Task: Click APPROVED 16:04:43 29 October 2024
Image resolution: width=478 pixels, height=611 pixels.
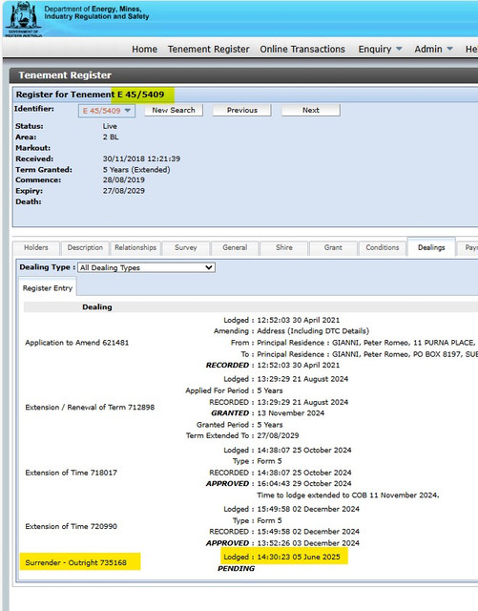Action: pos(279,484)
